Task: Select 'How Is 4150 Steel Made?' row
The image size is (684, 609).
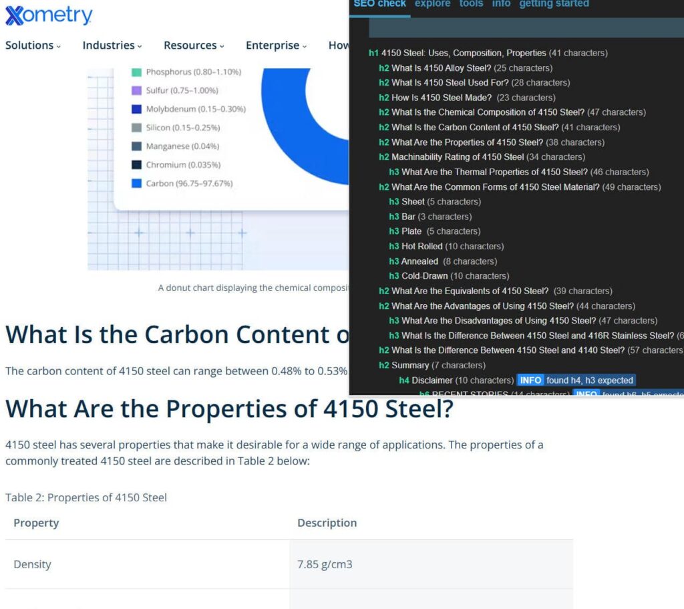Action: click(467, 98)
